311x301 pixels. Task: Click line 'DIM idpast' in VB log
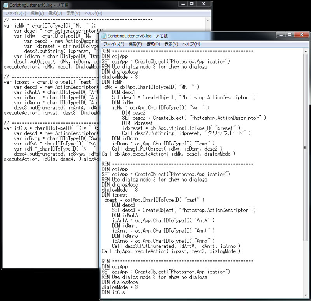pyautogui.click(x=114, y=195)
